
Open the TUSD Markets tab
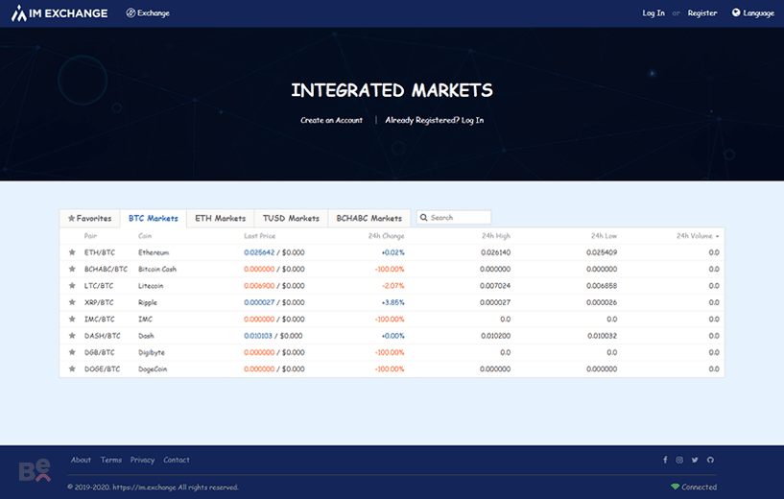click(x=291, y=218)
